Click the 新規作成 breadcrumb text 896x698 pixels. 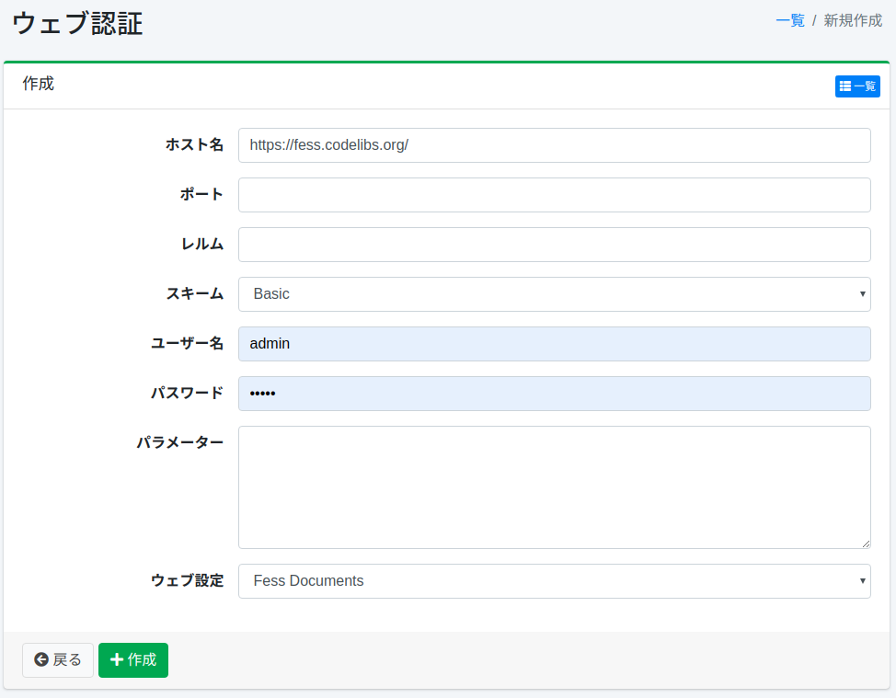tap(852, 20)
